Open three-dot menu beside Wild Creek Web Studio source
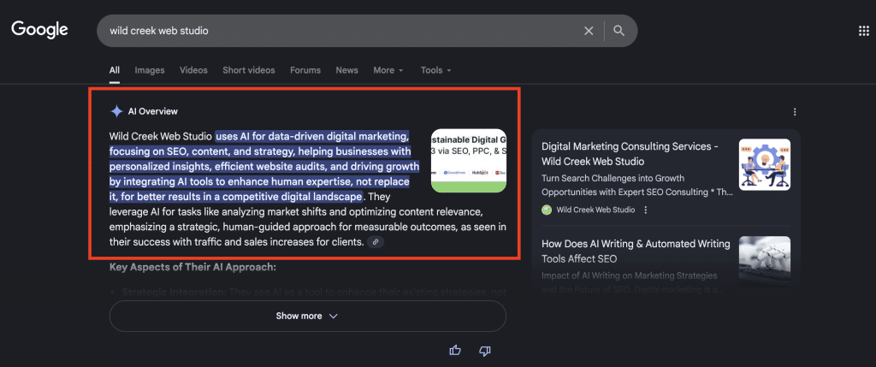 point(646,210)
